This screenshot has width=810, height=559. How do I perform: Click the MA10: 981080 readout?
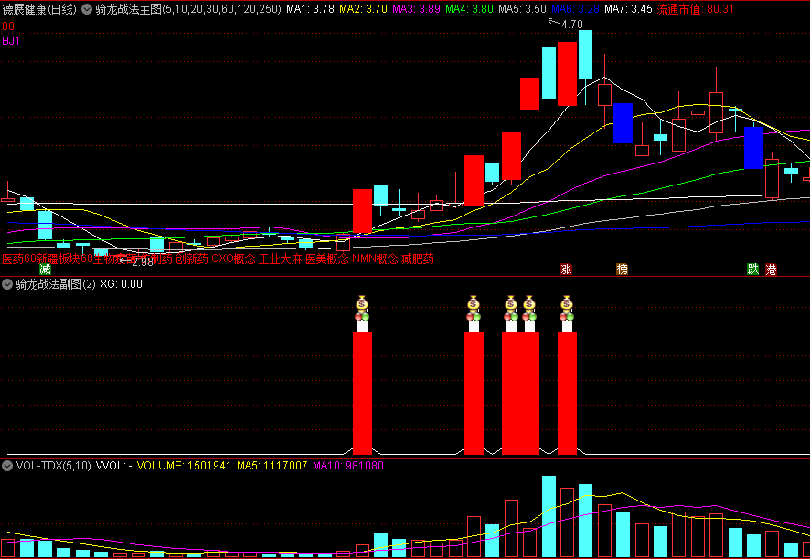[x=348, y=466]
